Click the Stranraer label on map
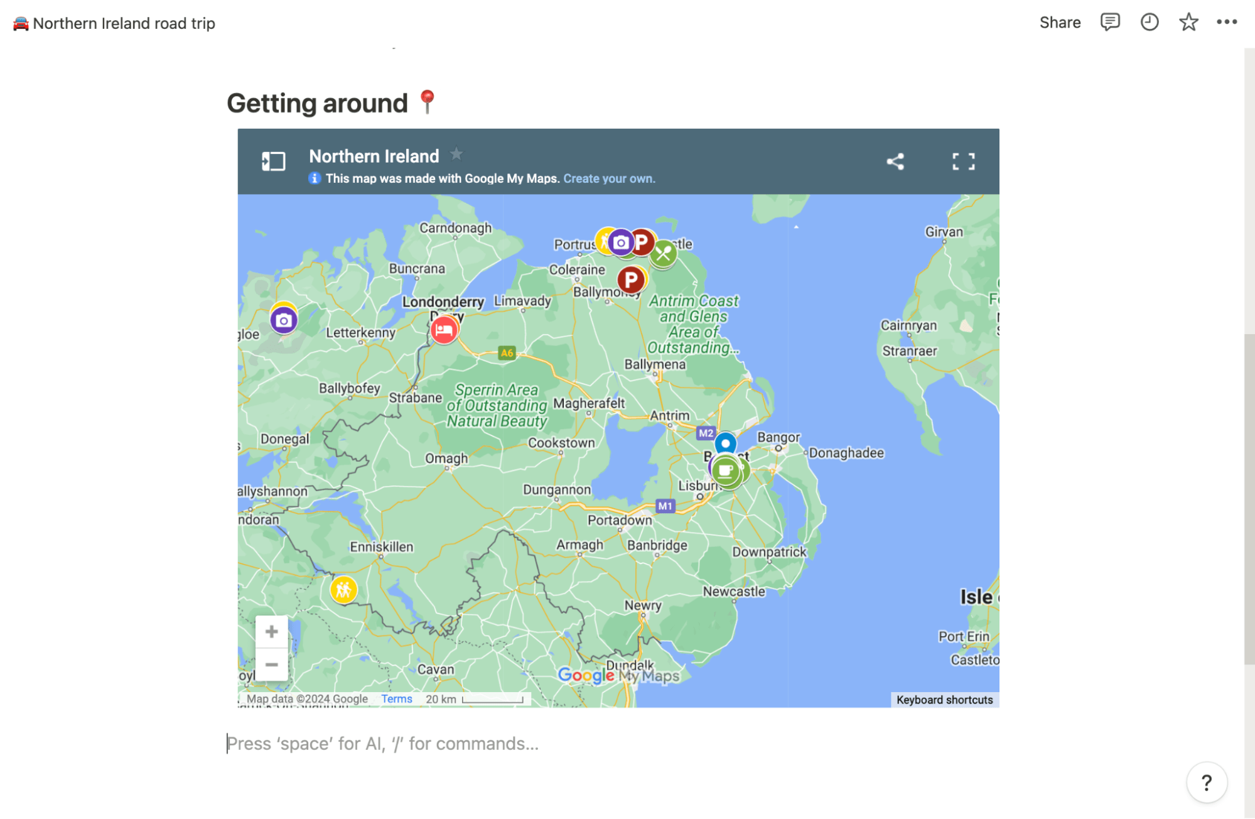Screen dimensions: 1255x819 coord(909,351)
